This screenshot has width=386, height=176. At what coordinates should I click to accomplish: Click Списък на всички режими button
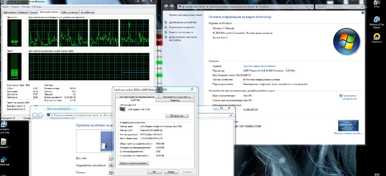coord(134,163)
